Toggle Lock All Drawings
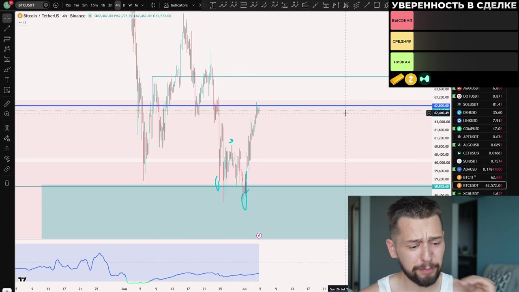Screen dimensions: 519x292 coord(7,149)
